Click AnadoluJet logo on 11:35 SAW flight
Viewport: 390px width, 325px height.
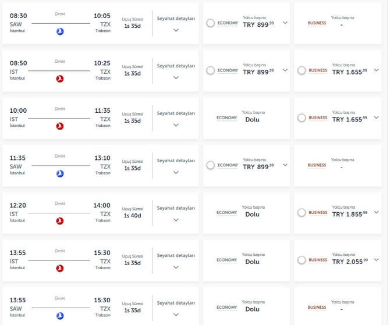(x=59, y=173)
